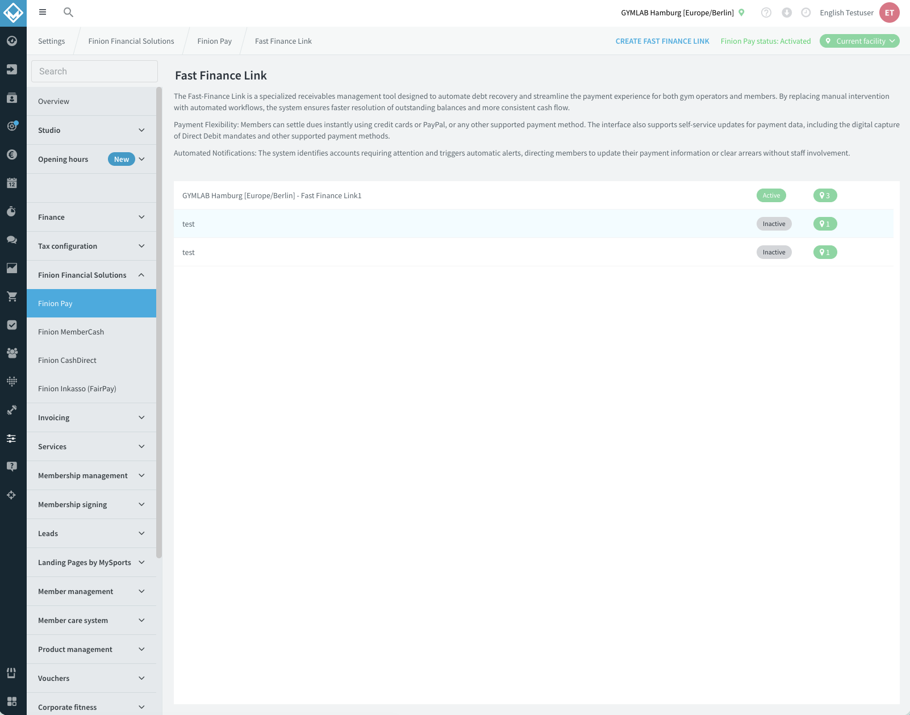Click the magnifier search icon in header
Image resolution: width=910 pixels, height=715 pixels.
pos(68,12)
